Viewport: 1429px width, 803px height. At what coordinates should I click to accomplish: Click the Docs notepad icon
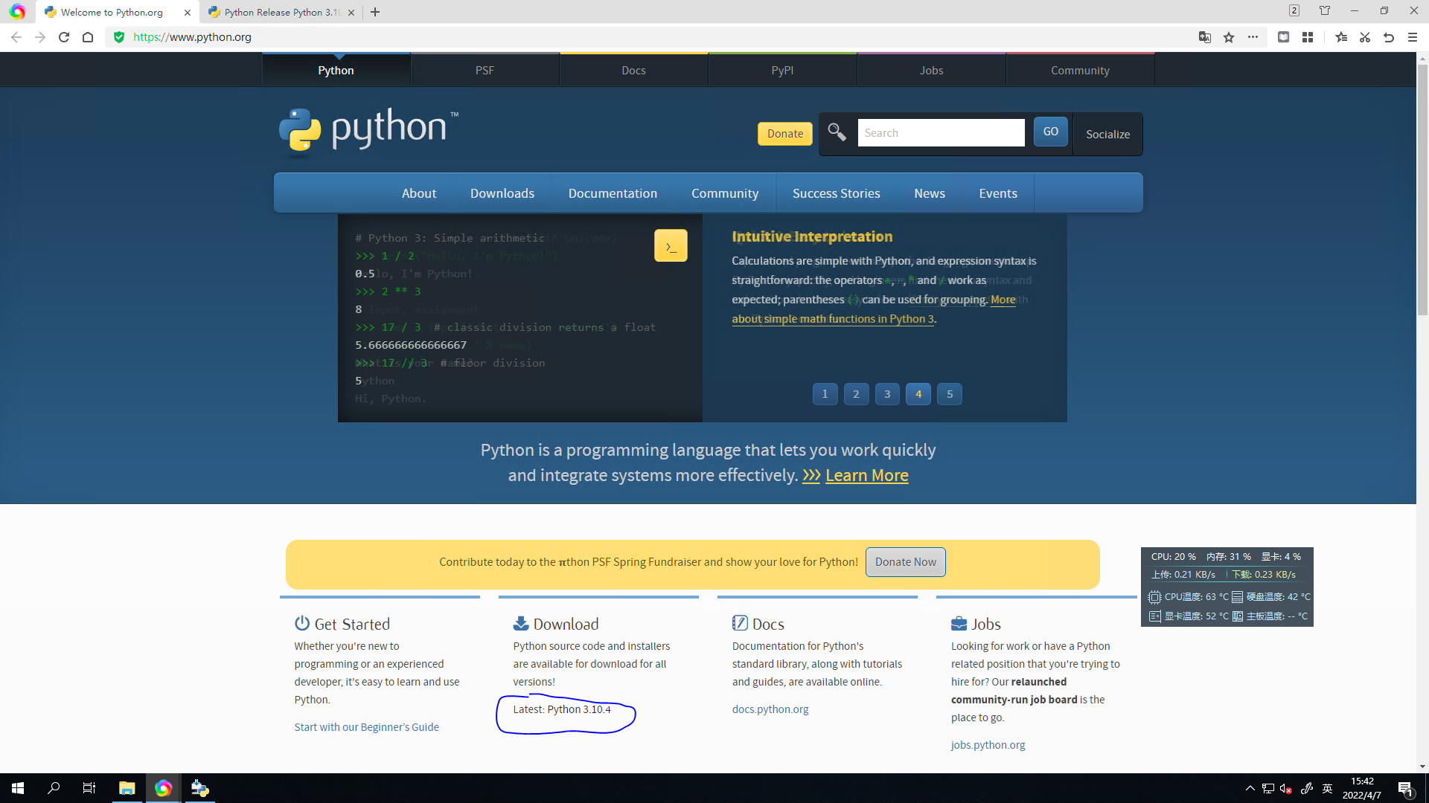click(740, 623)
